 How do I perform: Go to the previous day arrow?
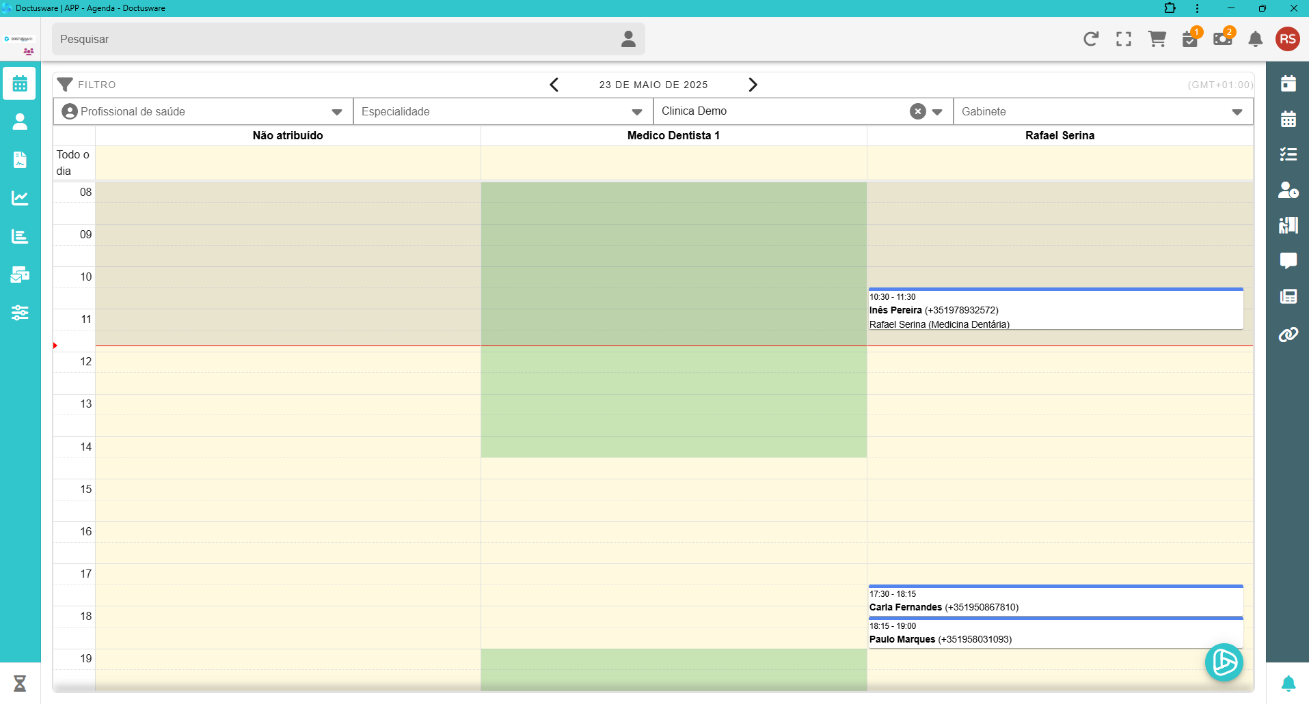point(554,85)
